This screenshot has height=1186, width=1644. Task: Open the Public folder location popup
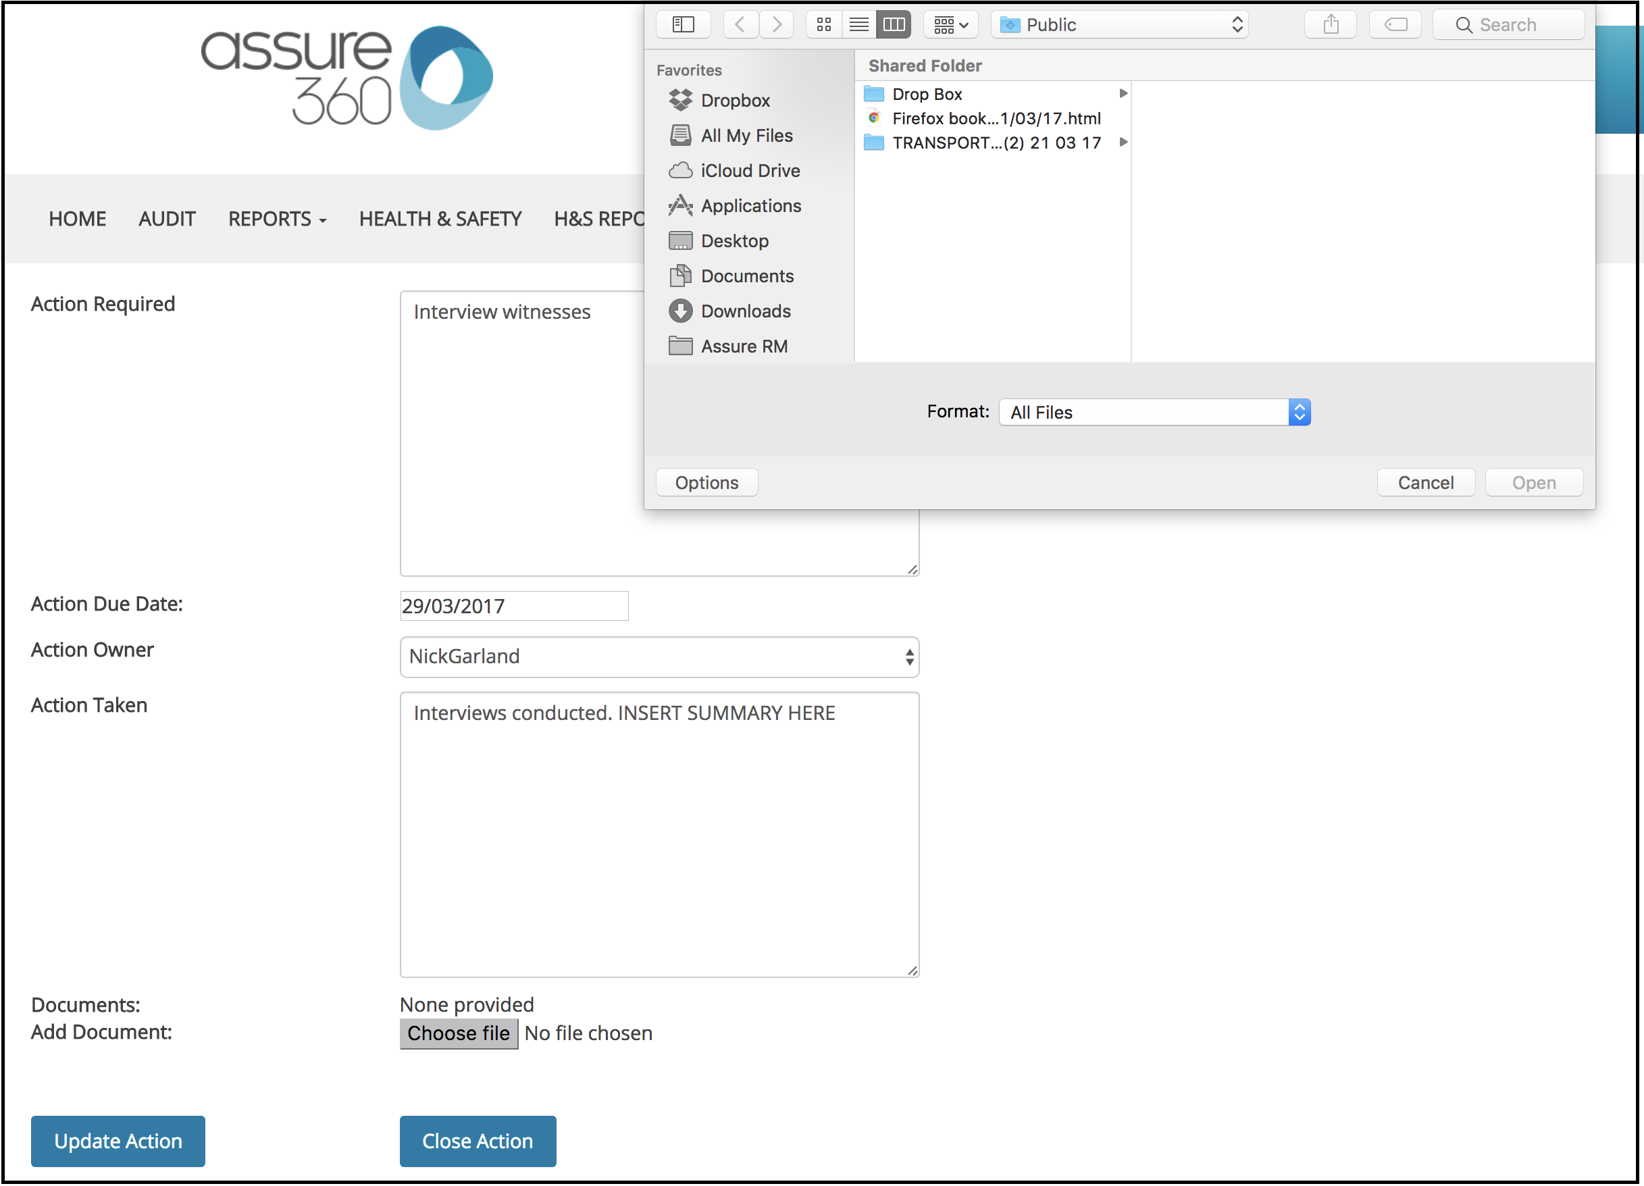coord(1120,24)
